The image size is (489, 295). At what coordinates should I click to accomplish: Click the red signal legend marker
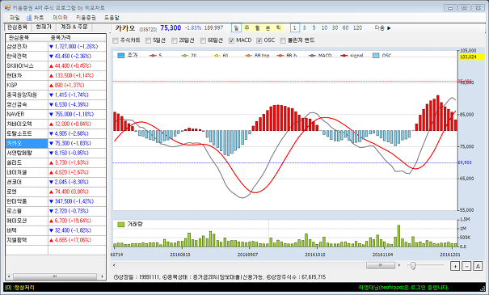[344, 56]
